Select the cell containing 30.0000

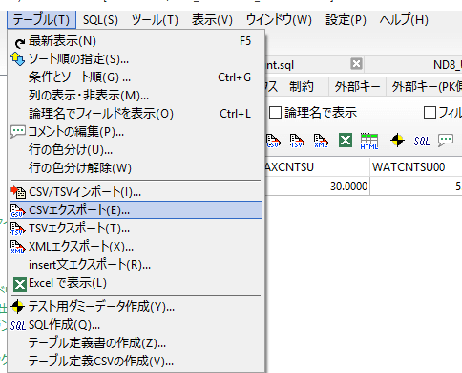point(318,186)
